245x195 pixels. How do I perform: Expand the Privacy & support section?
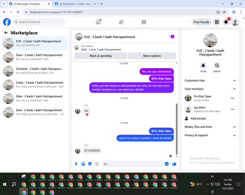coord(210,135)
